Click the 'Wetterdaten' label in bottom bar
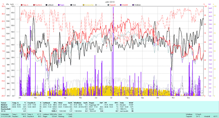The image size is (219, 118). (5, 114)
